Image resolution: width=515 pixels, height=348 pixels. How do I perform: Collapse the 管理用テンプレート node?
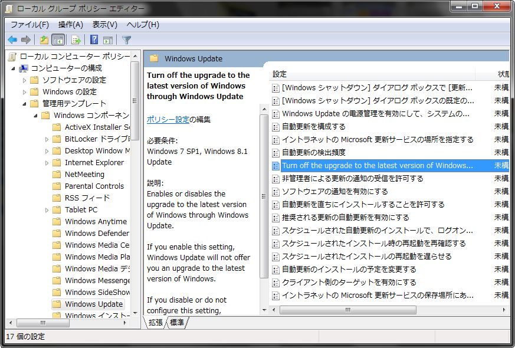24,104
